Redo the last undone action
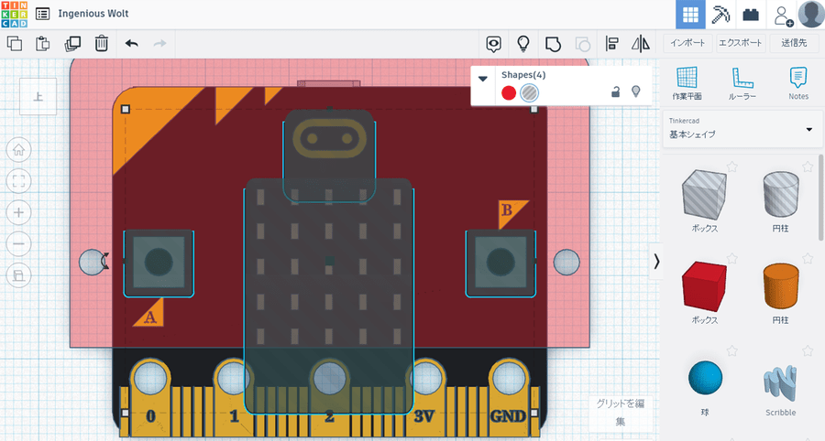The width and height of the screenshot is (825, 441). 159,44
